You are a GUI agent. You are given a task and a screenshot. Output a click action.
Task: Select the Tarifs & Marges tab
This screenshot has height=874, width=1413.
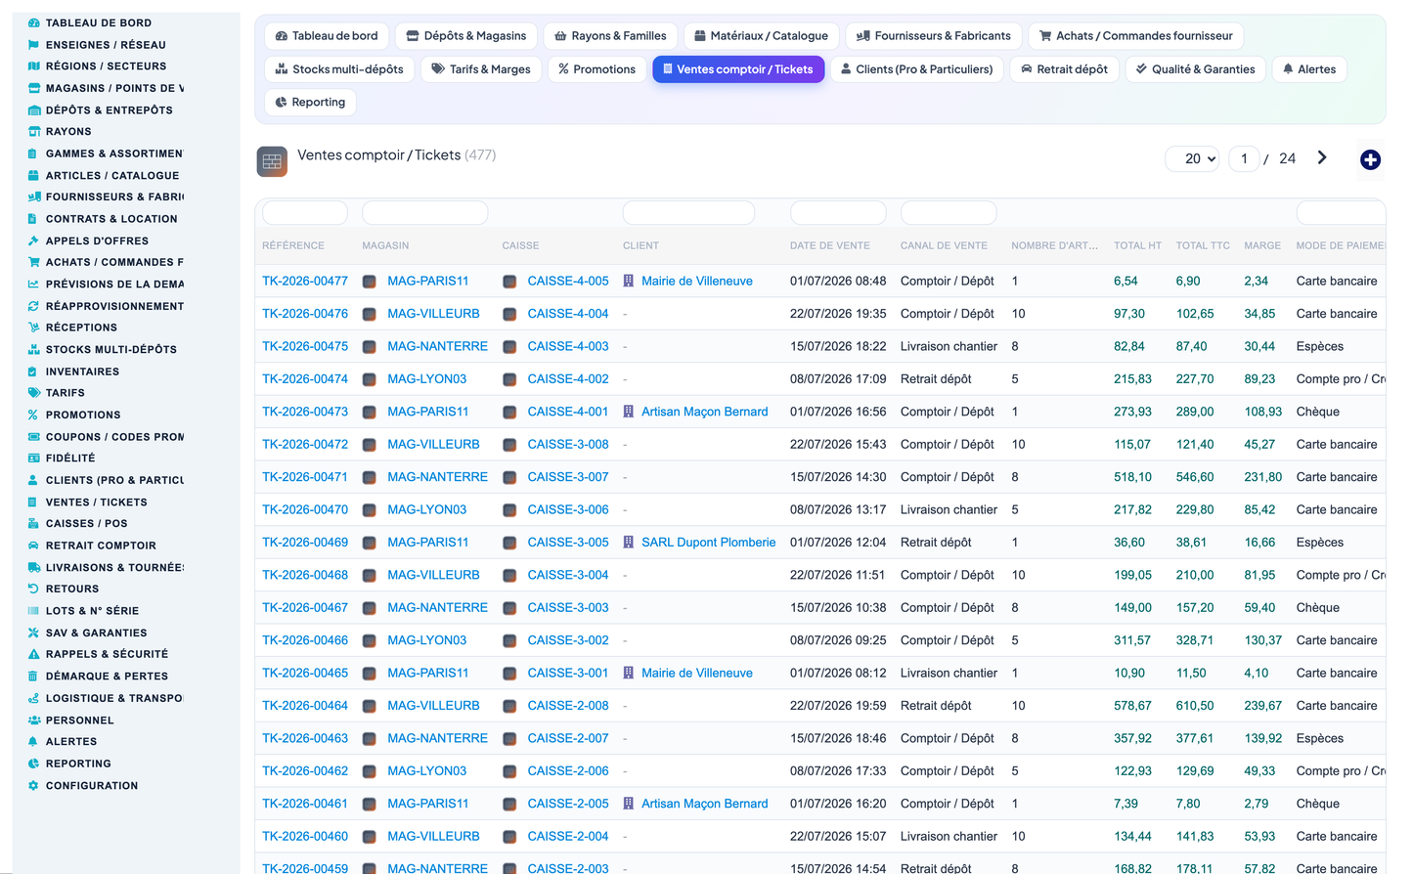[481, 69]
